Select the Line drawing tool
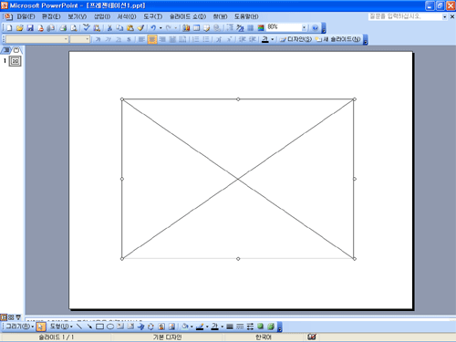The height and width of the screenshot is (342, 456). (x=79, y=326)
